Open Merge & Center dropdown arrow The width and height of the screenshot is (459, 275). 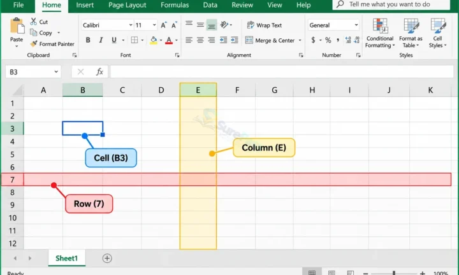pyautogui.click(x=300, y=40)
